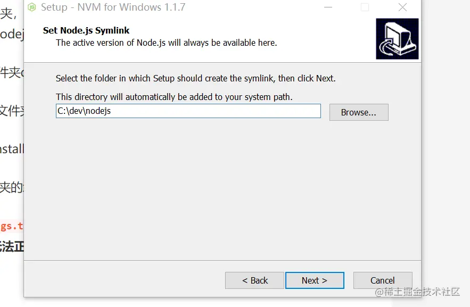Proceed with the Next > button
Image resolution: width=470 pixels, height=307 pixels.
point(314,280)
